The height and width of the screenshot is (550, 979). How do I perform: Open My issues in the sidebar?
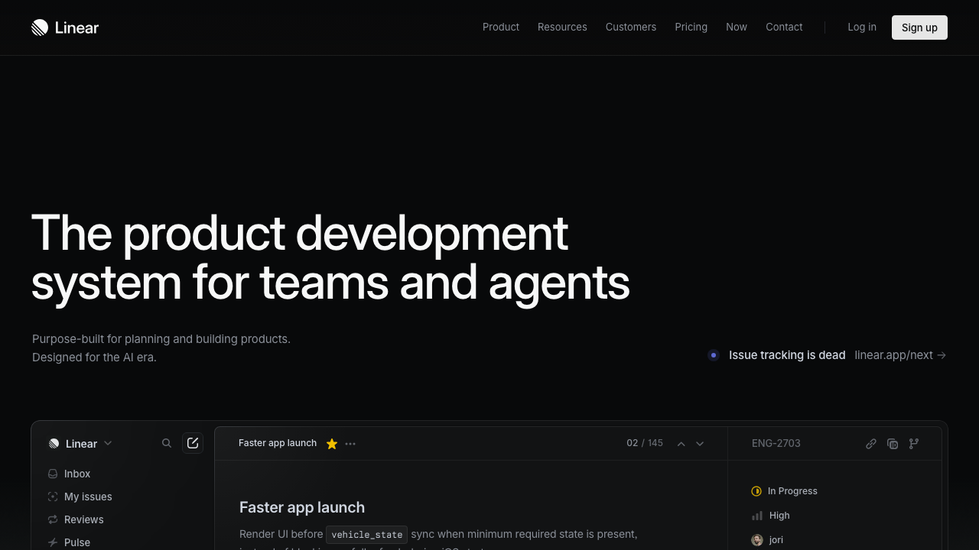point(87,497)
